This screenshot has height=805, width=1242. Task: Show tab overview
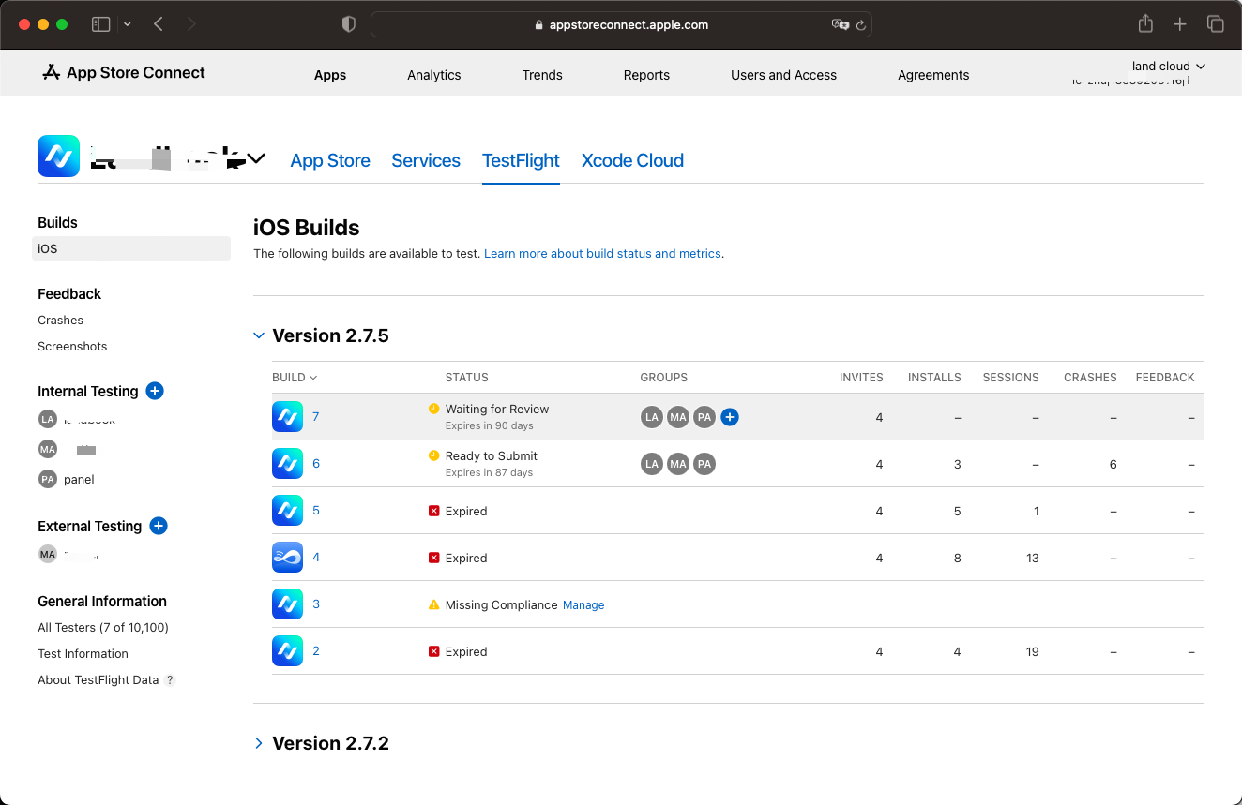click(x=1216, y=24)
